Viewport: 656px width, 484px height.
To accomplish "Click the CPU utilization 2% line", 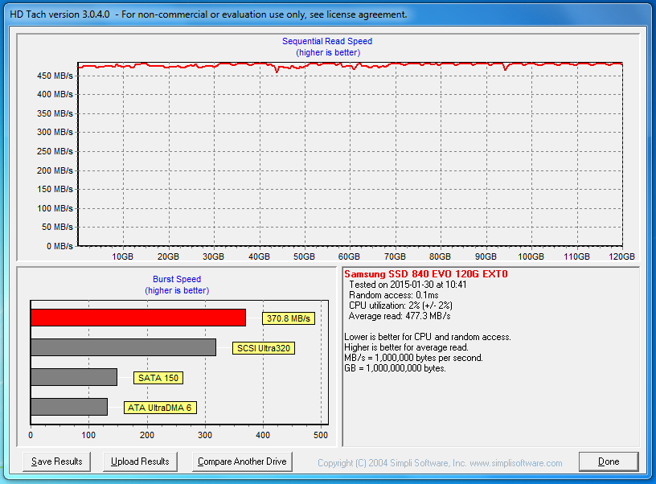I will point(400,306).
